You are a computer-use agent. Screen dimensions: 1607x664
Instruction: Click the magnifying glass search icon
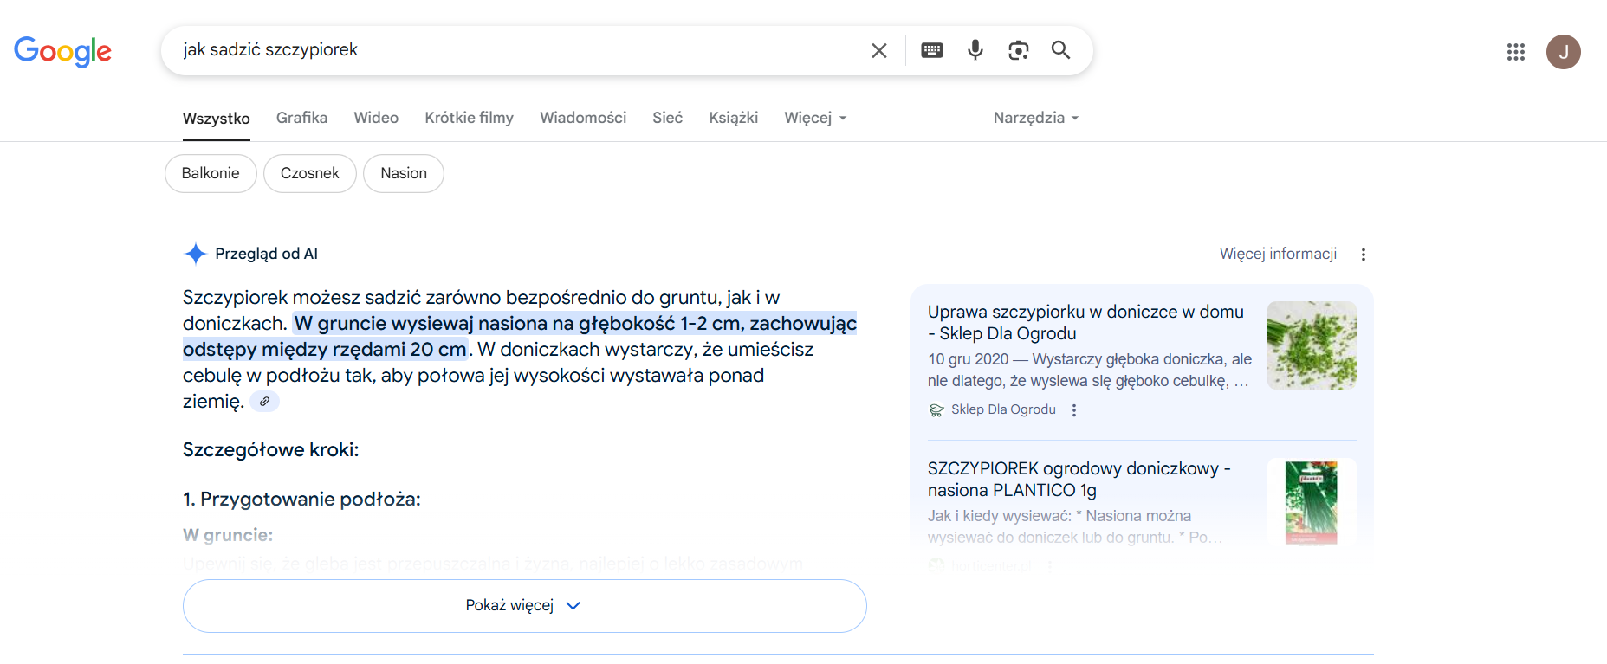[x=1060, y=50]
